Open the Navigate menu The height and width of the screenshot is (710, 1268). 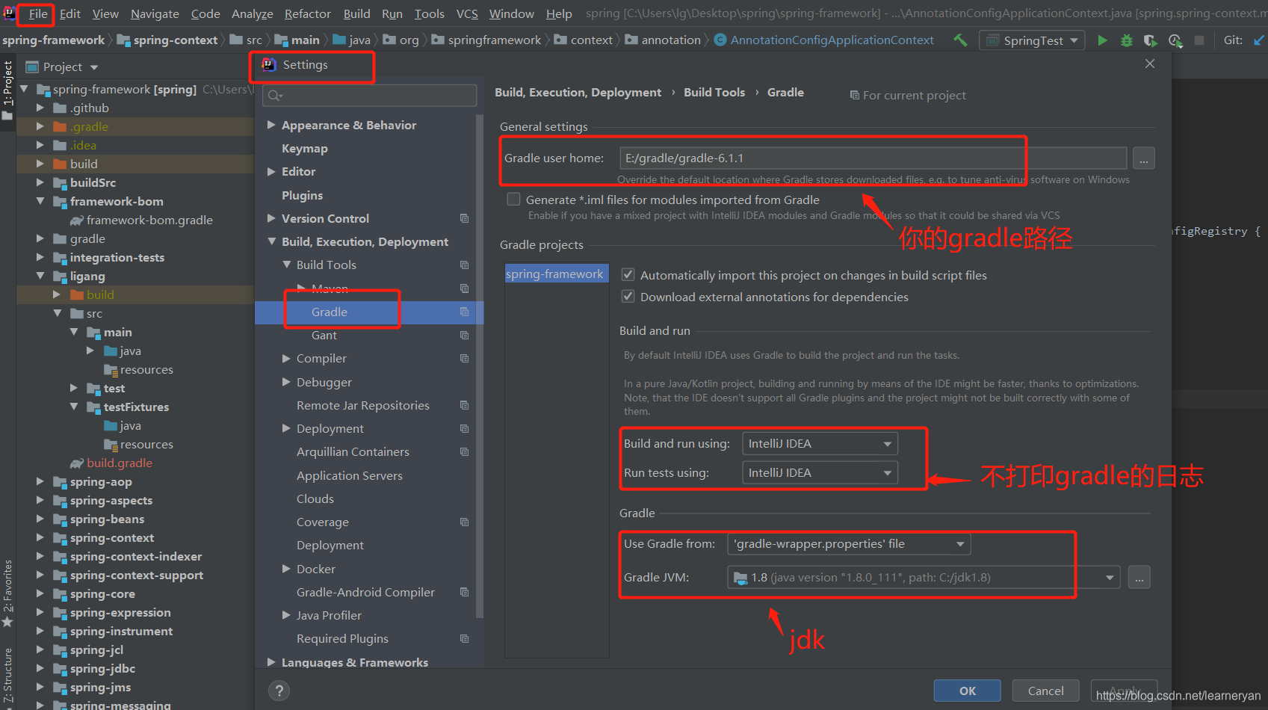tap(155, 13)
